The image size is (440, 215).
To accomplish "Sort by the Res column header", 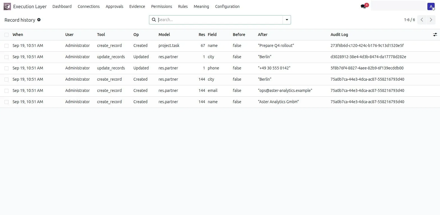I will pos(202,35).
